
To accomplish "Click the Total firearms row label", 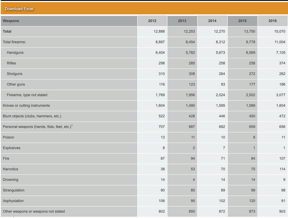I will 14,42.
